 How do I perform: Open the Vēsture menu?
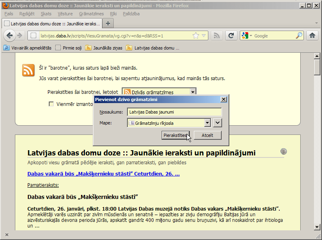(65, 14)
